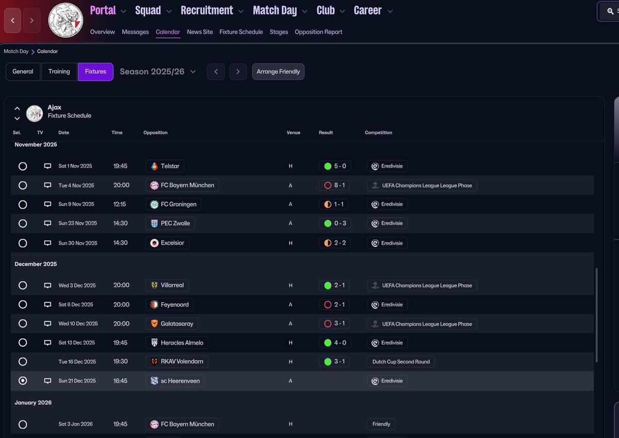Viewport: 619px width, 438px height.
Task: Expand Ajax fixture panel with down chevron
Action: click(17, 118)
